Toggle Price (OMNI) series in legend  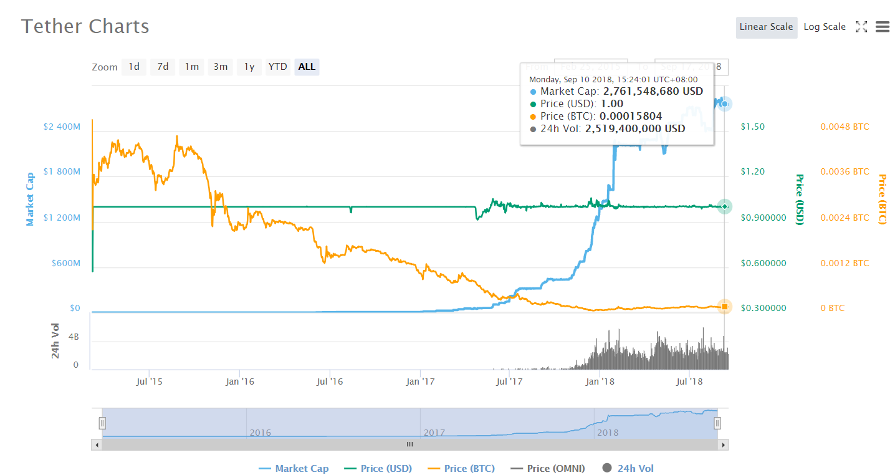(x=549, y=468)
